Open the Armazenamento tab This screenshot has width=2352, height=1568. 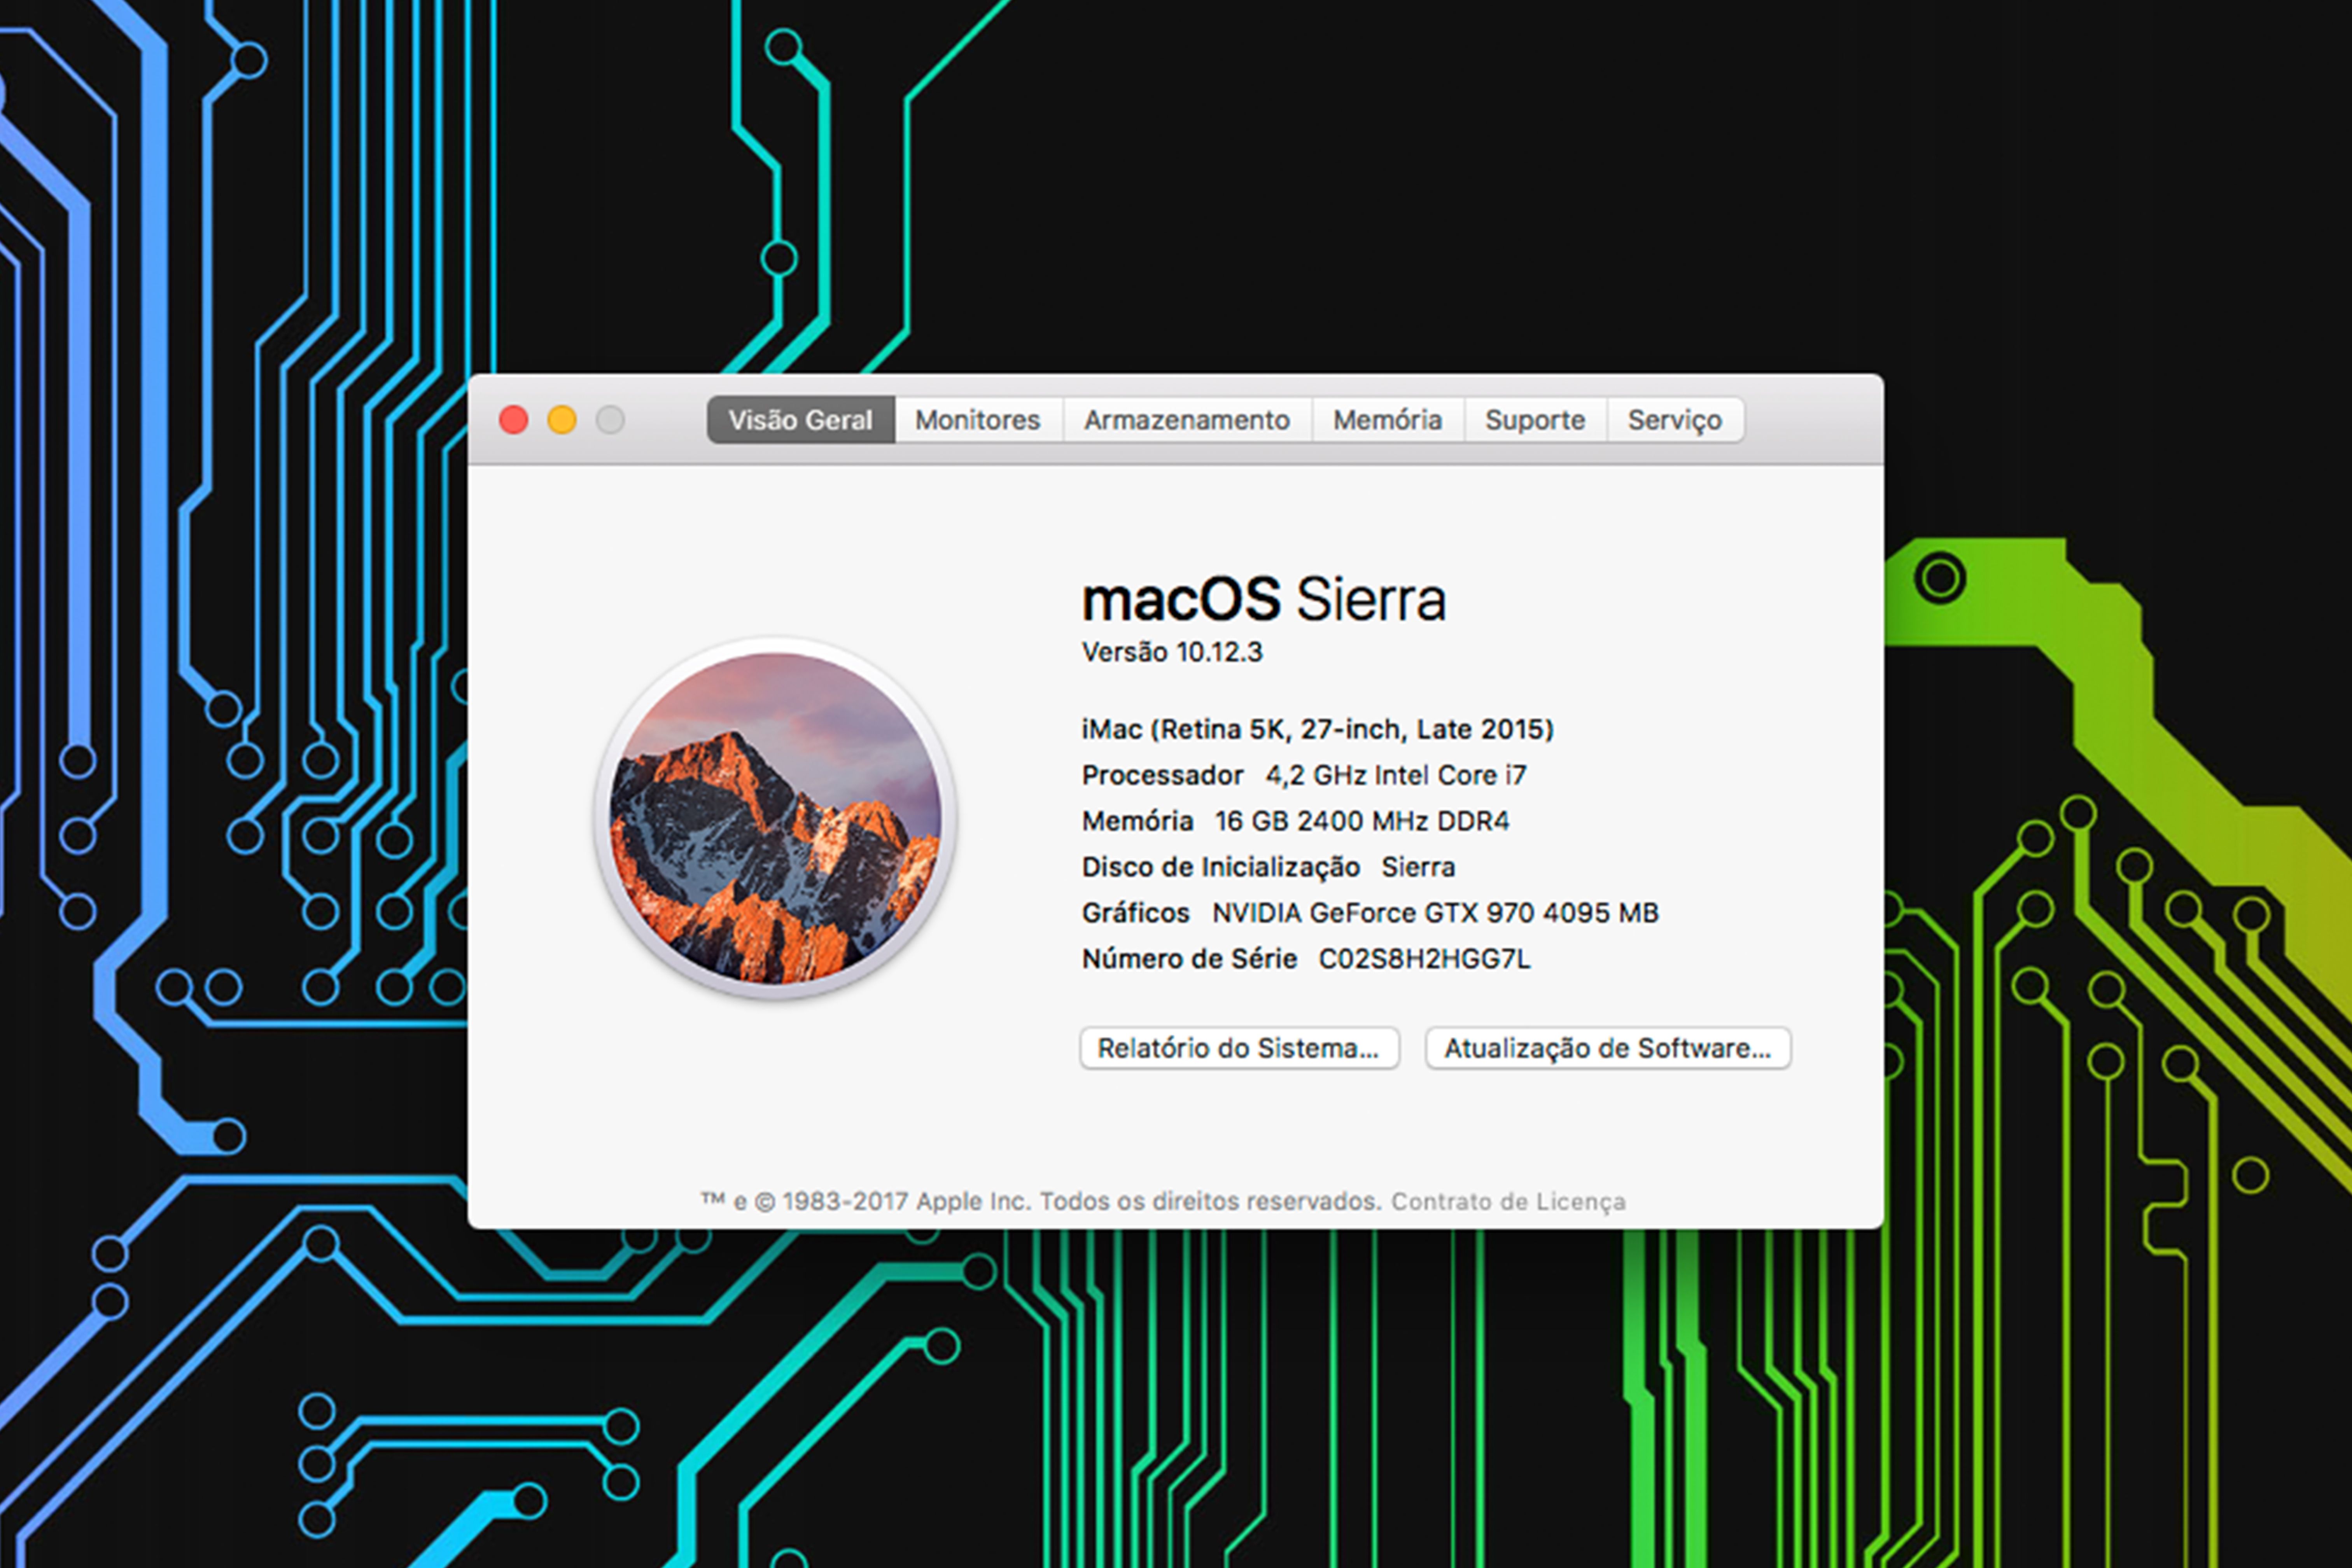1186,420
